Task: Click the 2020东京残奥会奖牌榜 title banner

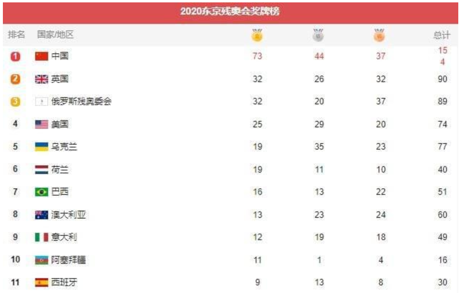Action: pyautogui.click(x=230, y=12)
